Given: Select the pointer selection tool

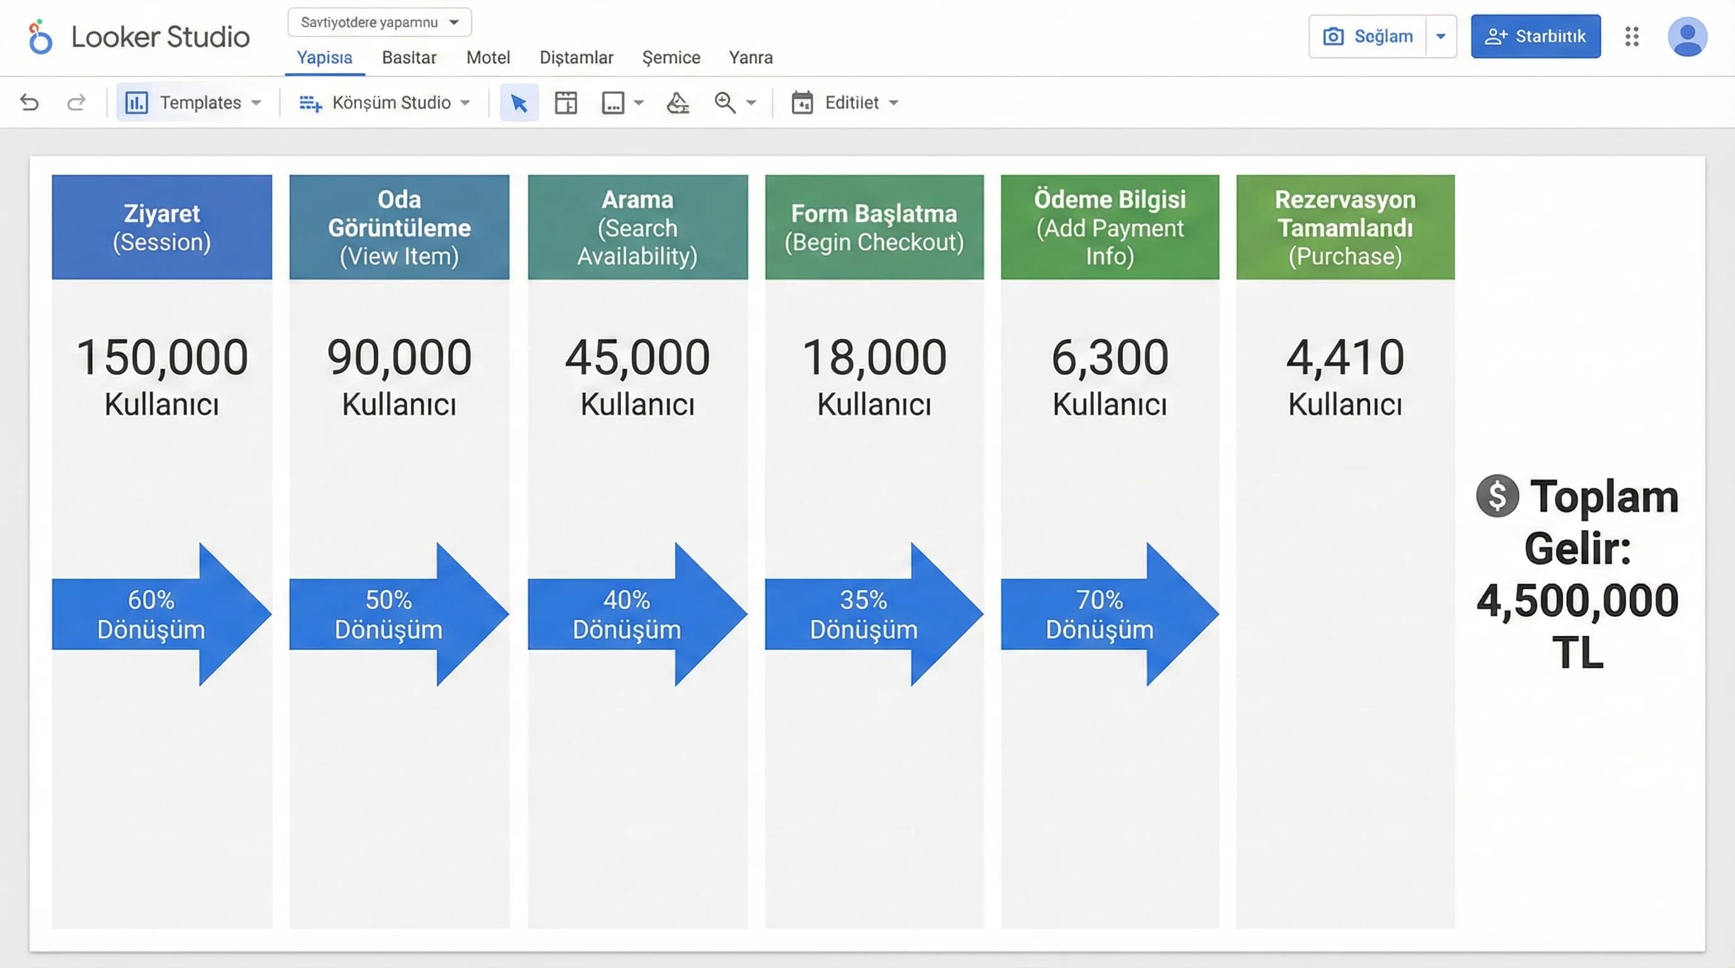Looking at the screenshot, I should [519, 103].
